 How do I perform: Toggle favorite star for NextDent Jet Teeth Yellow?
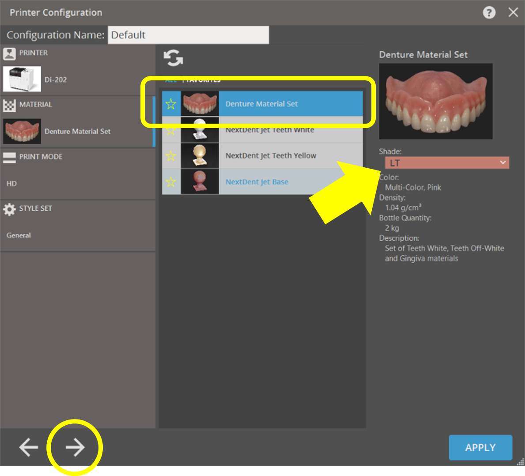[x=171, y=156]
